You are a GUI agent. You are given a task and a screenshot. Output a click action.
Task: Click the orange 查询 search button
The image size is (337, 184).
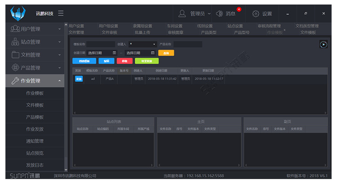tap(166, 53)
